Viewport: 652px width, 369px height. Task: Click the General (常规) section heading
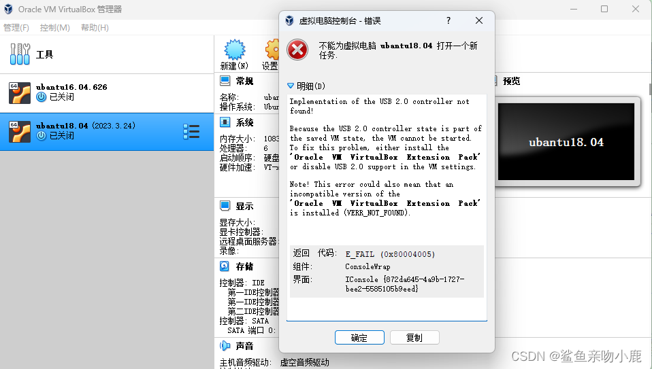click(244, 81)
